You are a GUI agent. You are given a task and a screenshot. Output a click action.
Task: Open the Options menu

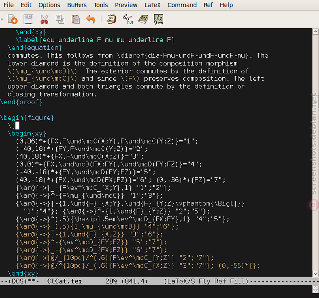point(49,5)
